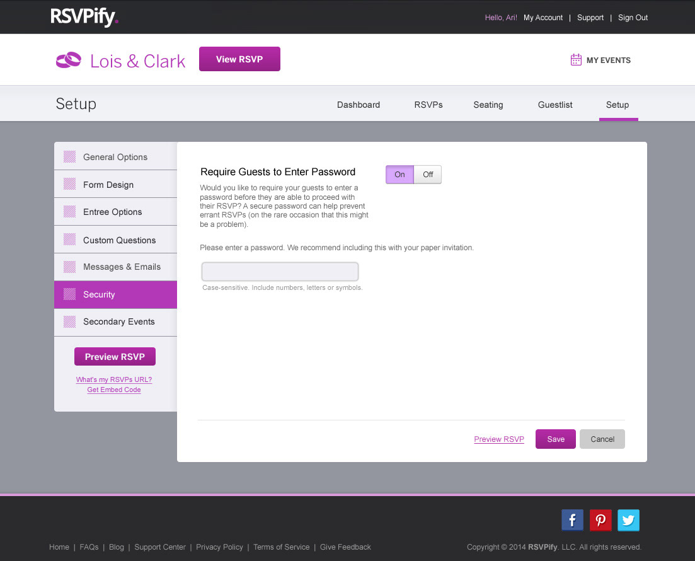Open Pinterest page via footer icon
Screen dimensions: 695x561
pos(600,520)
